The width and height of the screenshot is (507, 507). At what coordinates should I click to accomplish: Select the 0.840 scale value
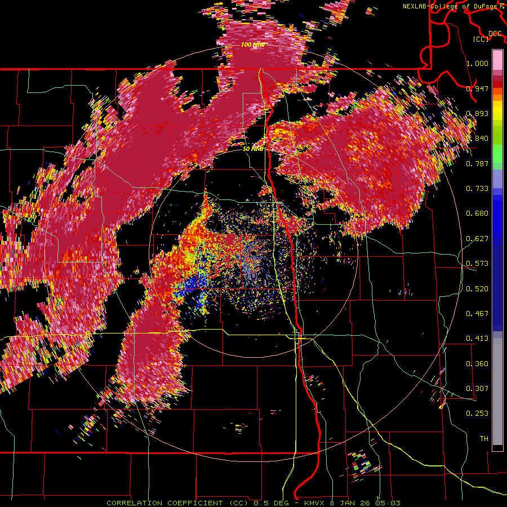pos(477,139)
